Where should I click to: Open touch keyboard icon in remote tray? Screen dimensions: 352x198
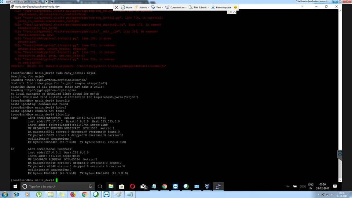click(302, 186)
